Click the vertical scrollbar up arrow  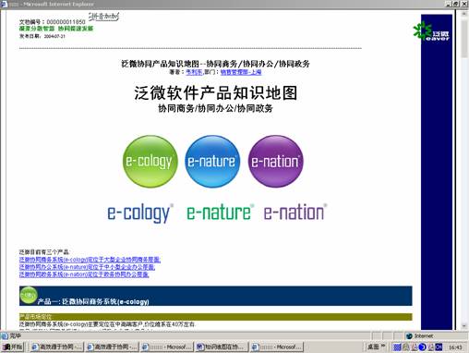coord(464,14)
